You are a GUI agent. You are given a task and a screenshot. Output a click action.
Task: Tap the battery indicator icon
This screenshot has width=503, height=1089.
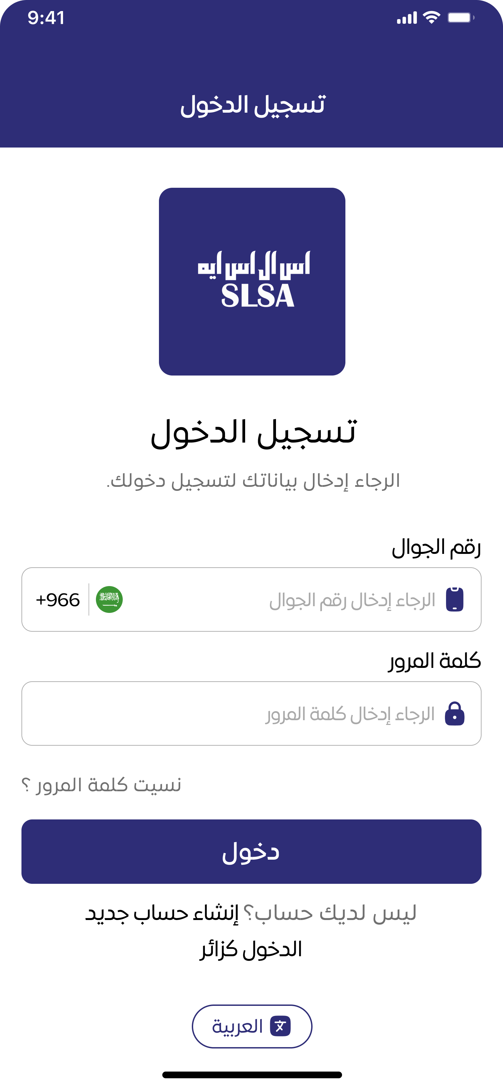click(x=461, y=18)
